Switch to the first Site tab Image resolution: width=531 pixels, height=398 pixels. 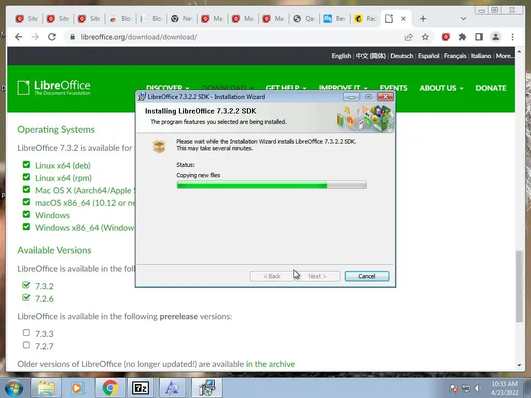[x=27, y=19]
